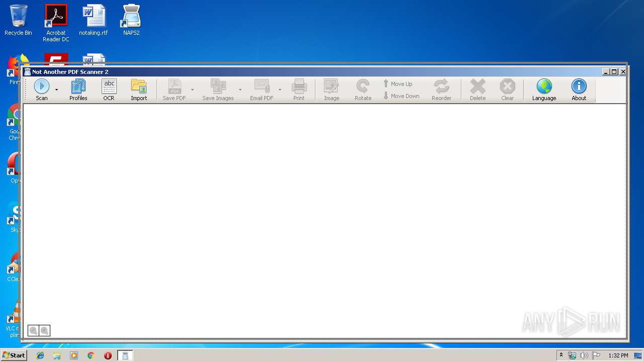Open OCR settings
Screen dimensions: 644x362
pyautogui.click(x=109, y=90)
